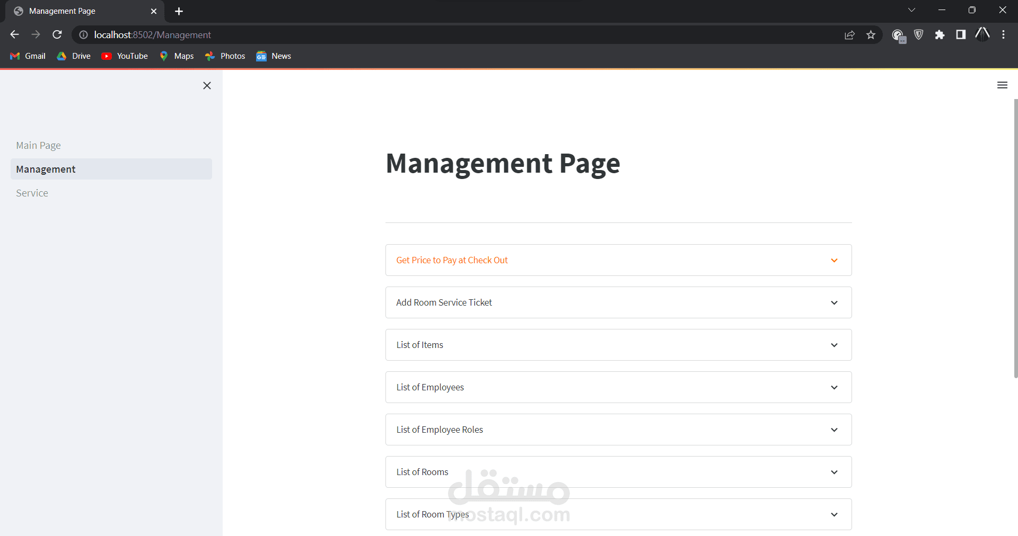
Task: Open the Photos bookmark
Action: [225, 56]
